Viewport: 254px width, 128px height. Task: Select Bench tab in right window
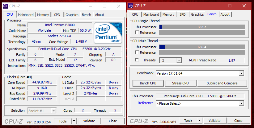click(x=212, y=14)
